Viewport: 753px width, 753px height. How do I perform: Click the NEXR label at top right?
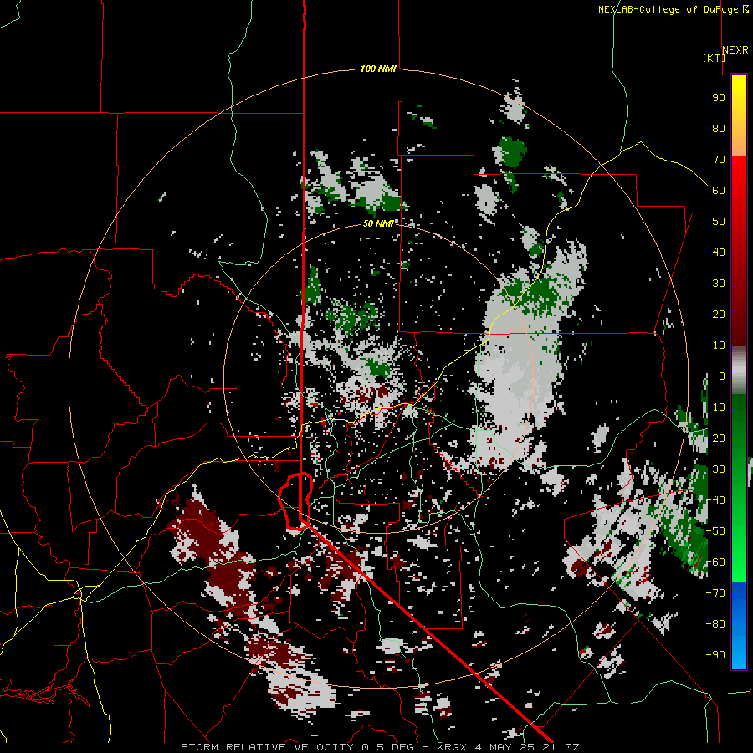tap(735, 50)
